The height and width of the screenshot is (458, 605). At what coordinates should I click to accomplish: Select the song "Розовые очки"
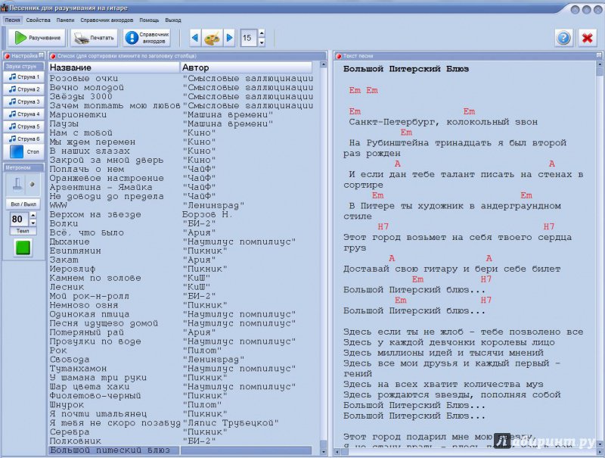point(83,79)
